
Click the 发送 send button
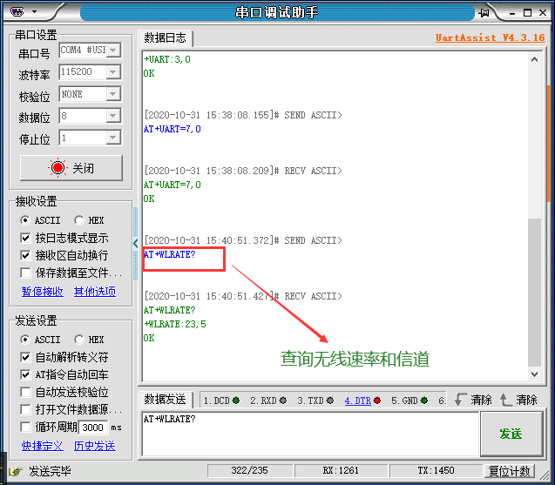[x=511, y=434]
